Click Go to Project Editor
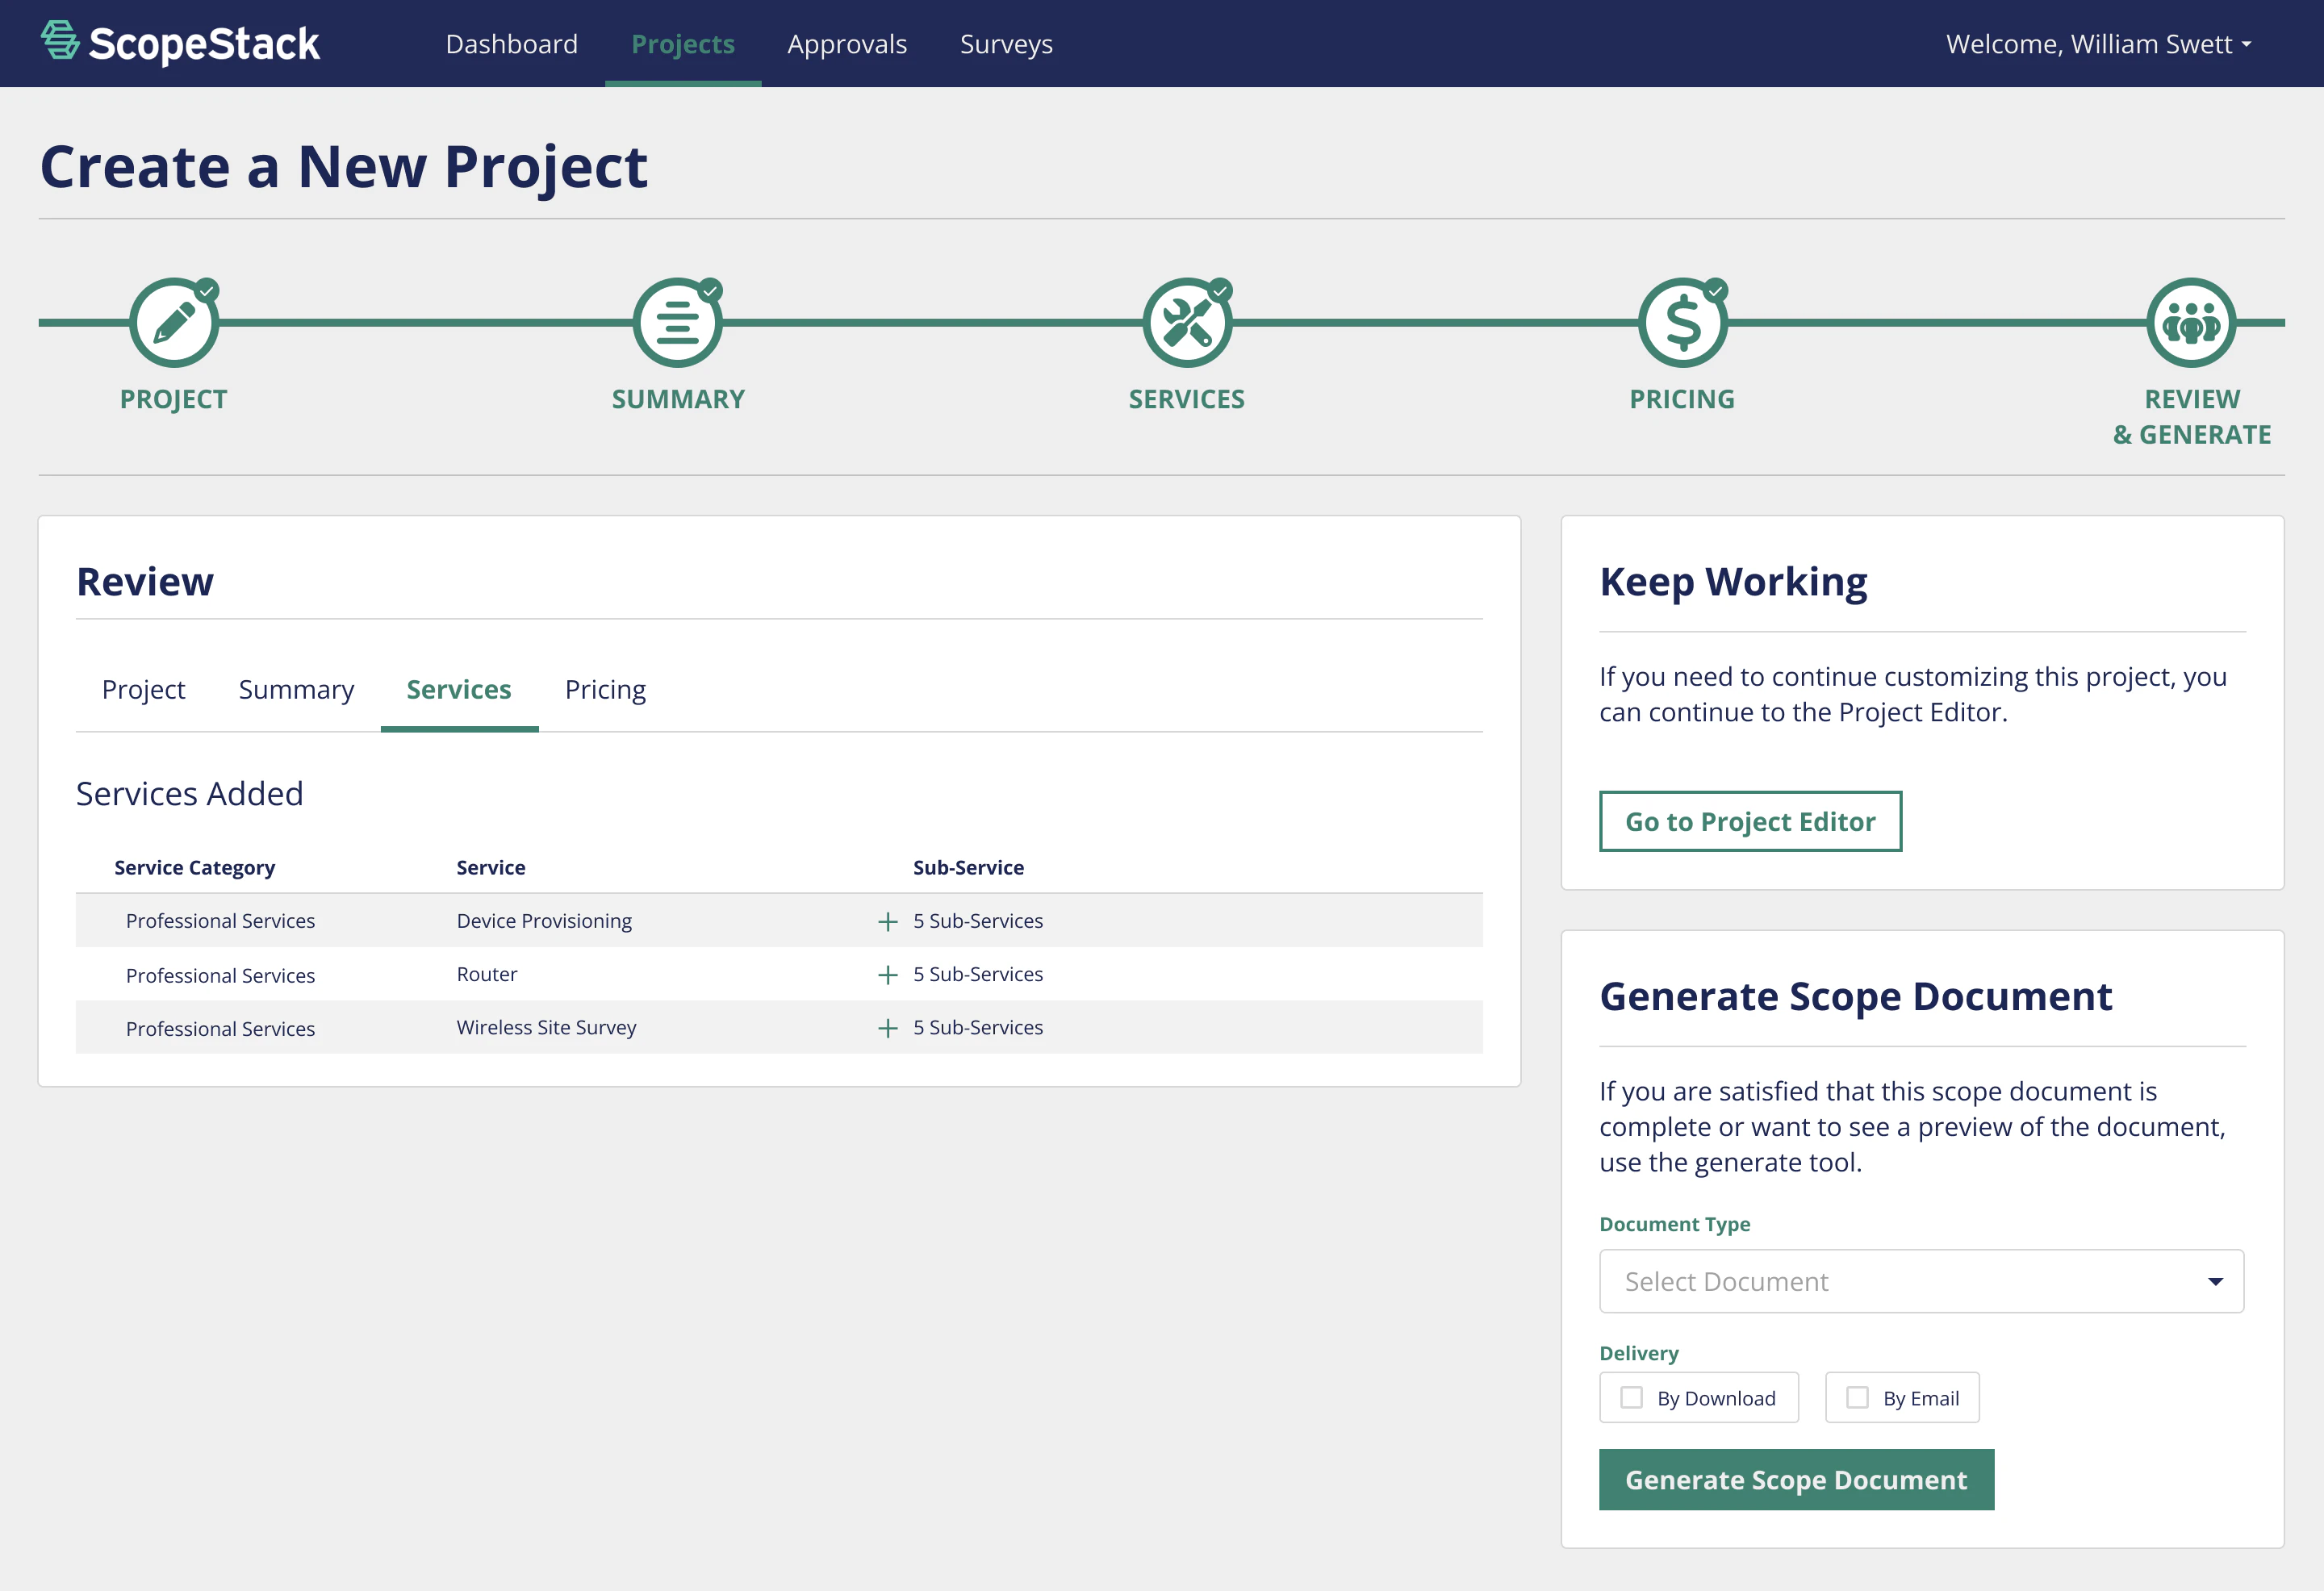Screen dimensions: 2324x1591 1750,821
